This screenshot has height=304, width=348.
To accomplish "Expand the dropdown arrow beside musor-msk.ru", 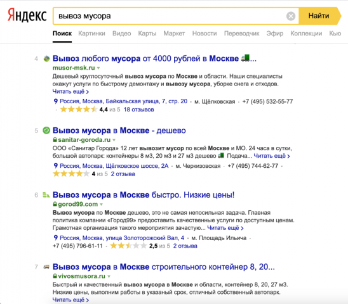I will coord(98,68).
